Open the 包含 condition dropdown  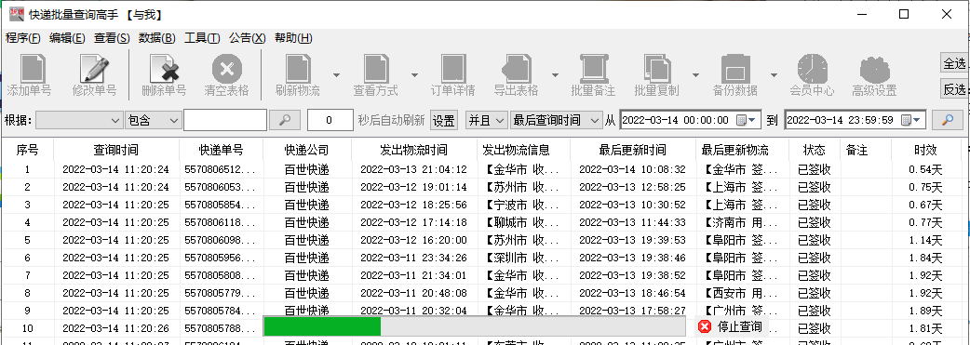(x=153, y=120)
